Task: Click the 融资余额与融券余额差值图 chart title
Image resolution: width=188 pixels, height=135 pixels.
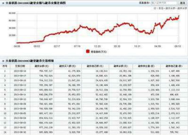Action: coord(36,3)
